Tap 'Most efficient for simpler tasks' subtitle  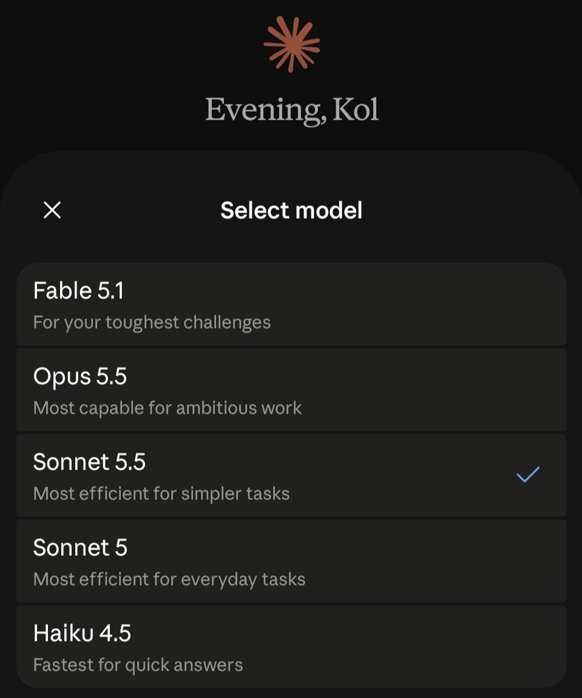(x=161, y=494)
